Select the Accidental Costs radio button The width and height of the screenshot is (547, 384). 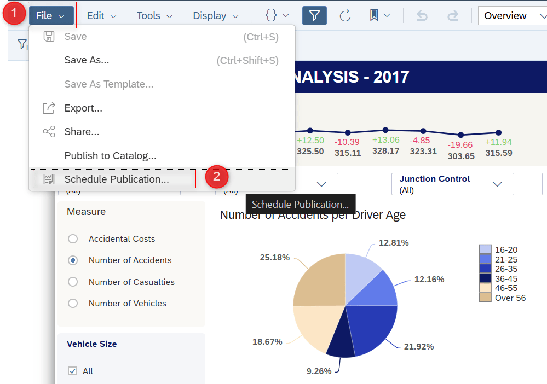pos(73,239)
